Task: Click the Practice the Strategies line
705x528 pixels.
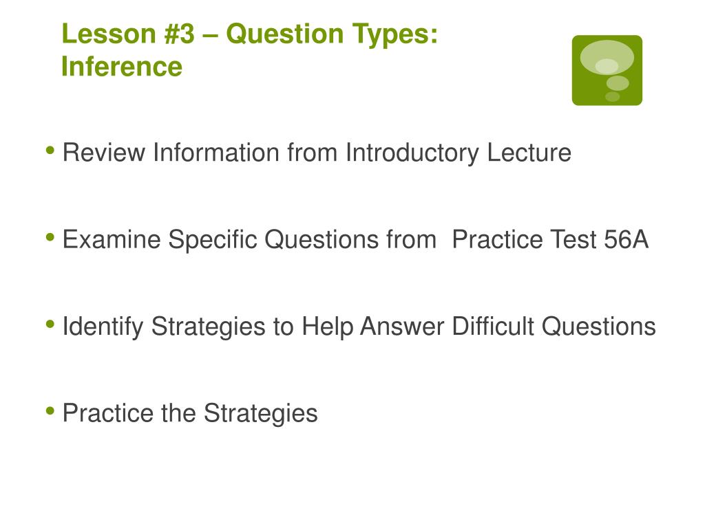Action: tap(190, 413)
